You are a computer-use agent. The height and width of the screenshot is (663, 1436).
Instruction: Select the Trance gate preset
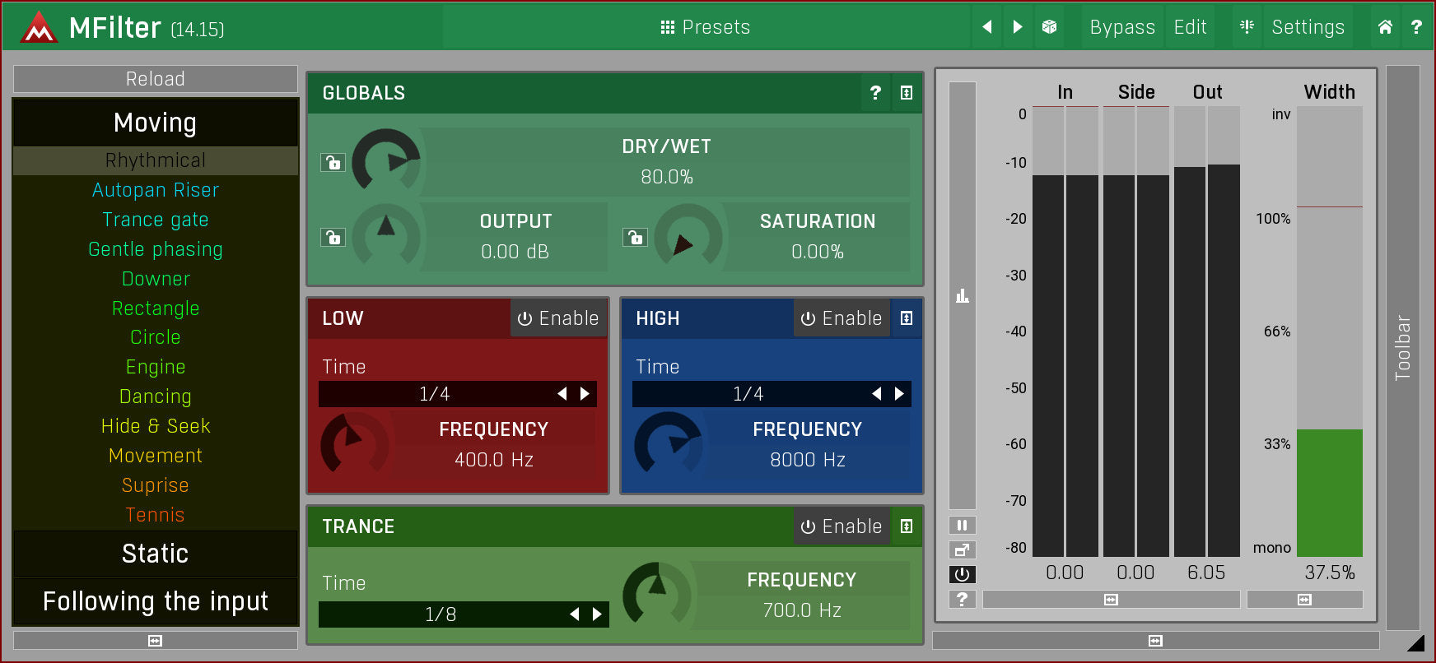[x=156, y=220]
